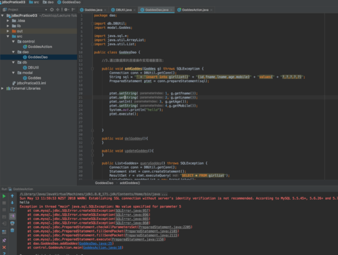Collapse the jdbcPratice03 project root

tap(3, 16)
